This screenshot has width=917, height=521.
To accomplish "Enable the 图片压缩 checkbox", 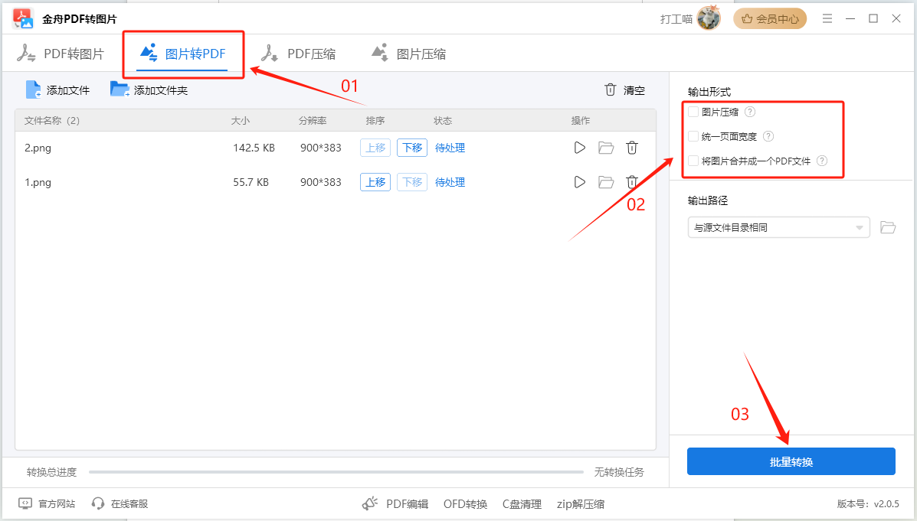I will [x=695, y=112].
